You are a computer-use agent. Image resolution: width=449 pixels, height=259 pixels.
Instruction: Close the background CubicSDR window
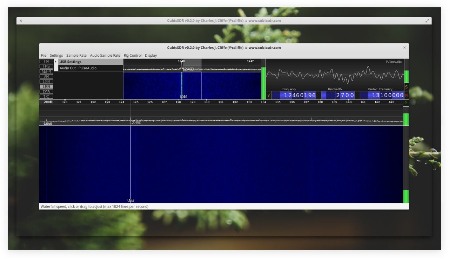click(21, 21)
